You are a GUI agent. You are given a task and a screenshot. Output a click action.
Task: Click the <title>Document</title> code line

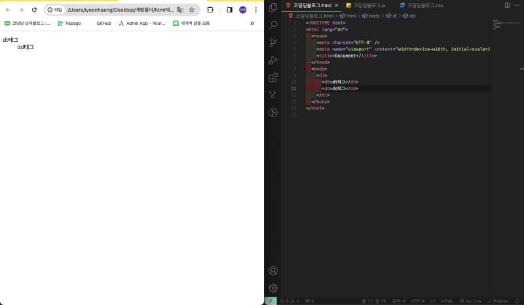point(346,56)
